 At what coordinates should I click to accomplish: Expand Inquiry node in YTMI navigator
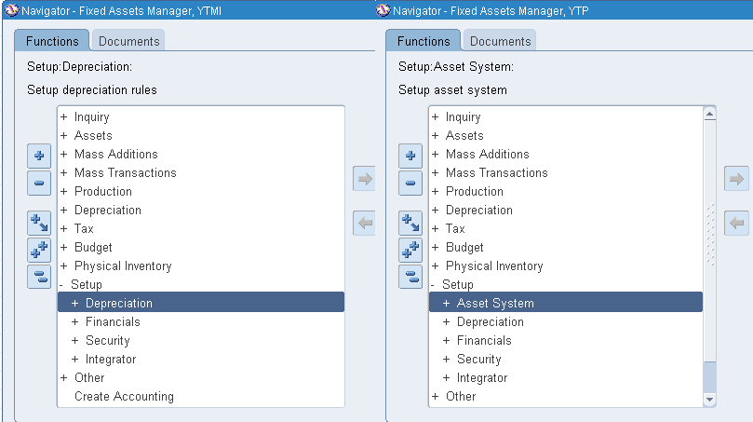click(64, 116)
